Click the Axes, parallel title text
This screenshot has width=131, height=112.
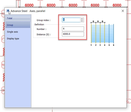(37, 11)
